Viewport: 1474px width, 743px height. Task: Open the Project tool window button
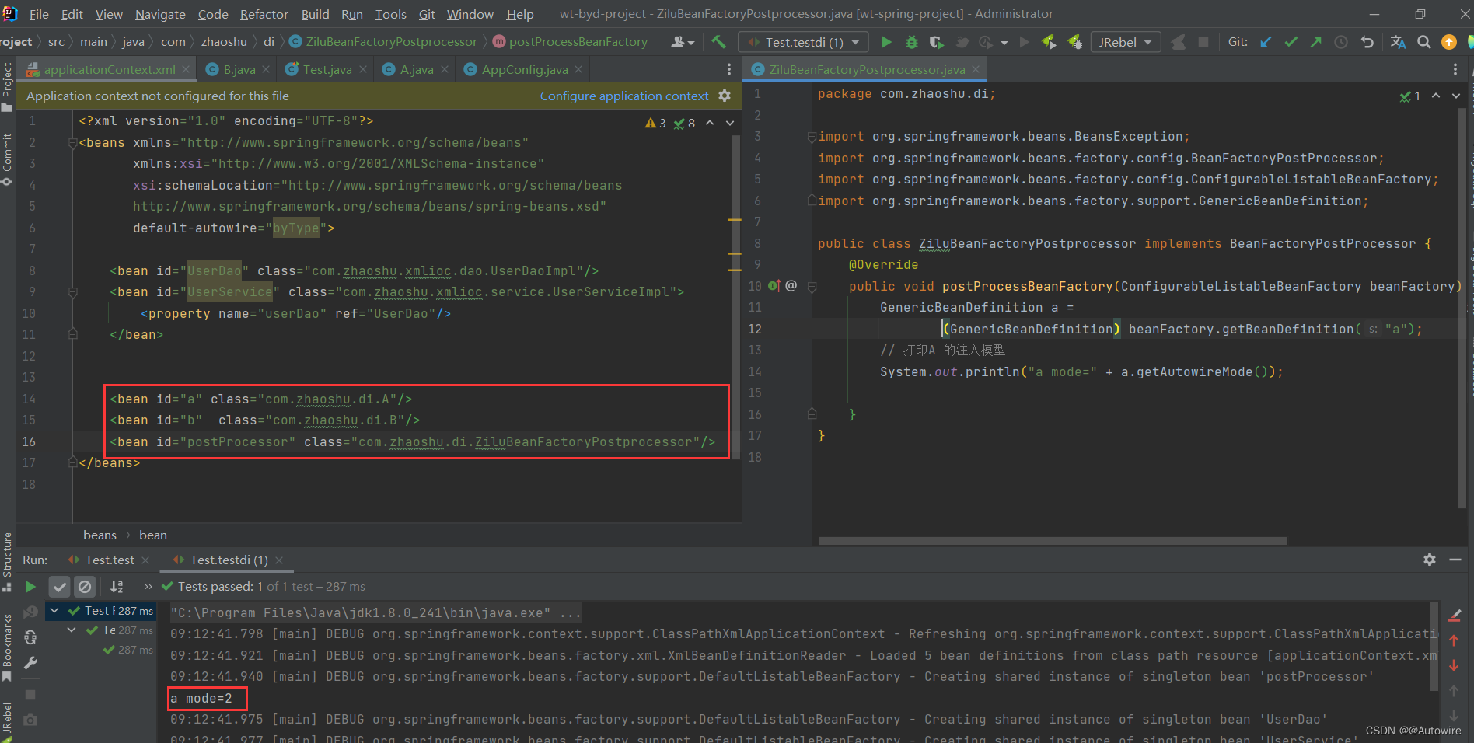7,85
